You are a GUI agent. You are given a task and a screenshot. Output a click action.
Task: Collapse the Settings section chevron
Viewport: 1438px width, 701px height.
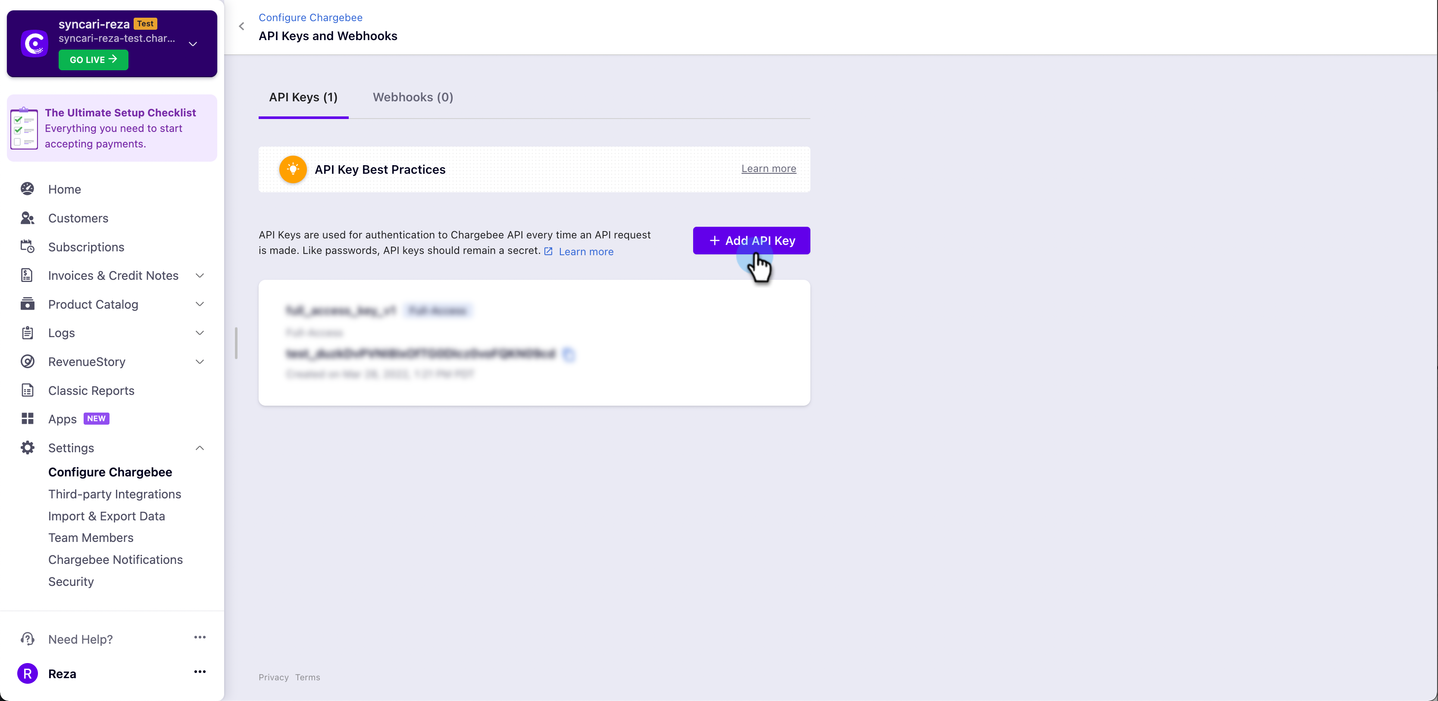click(200, 448)
